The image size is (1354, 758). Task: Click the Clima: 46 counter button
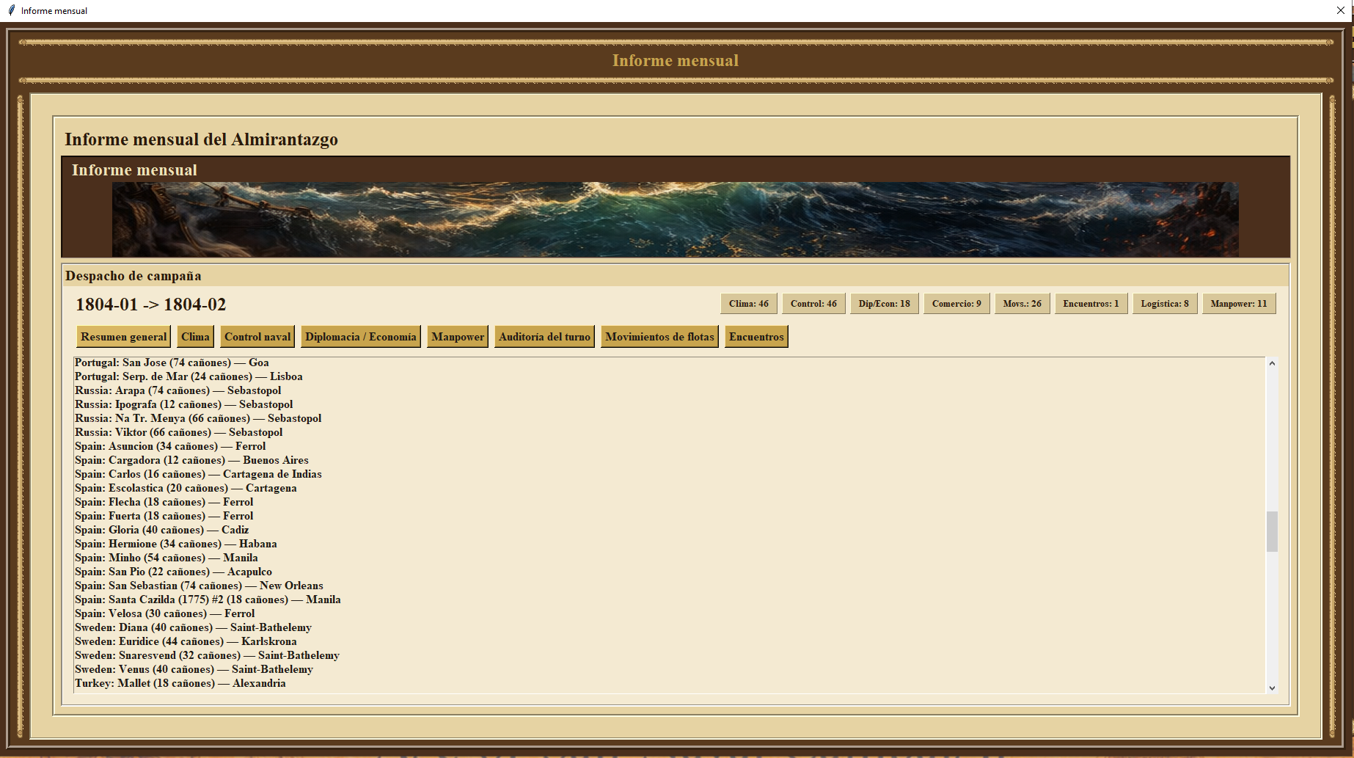click(x=749, y=304)
